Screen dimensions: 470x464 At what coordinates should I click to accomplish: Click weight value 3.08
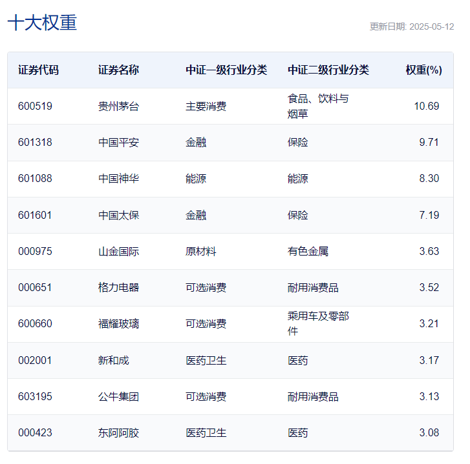click(429, 433)
